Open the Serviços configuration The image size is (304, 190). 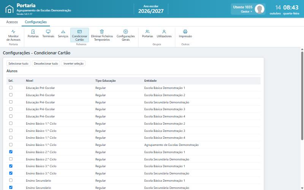coord(63,33)
